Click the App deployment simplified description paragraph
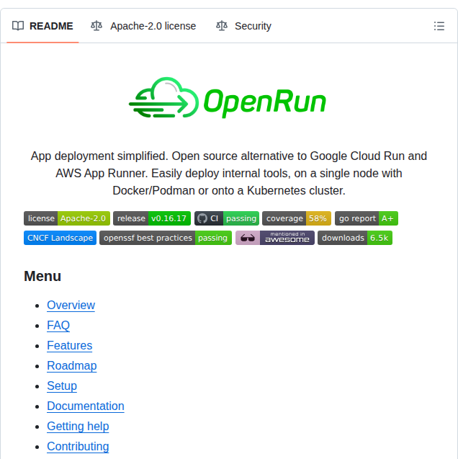 229,173
